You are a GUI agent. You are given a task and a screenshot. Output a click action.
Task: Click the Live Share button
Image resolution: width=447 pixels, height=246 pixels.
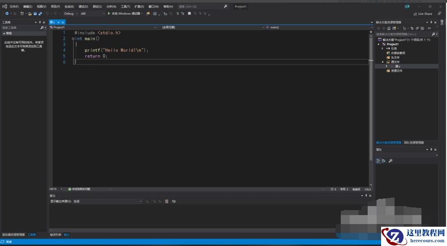click(422, 14)
